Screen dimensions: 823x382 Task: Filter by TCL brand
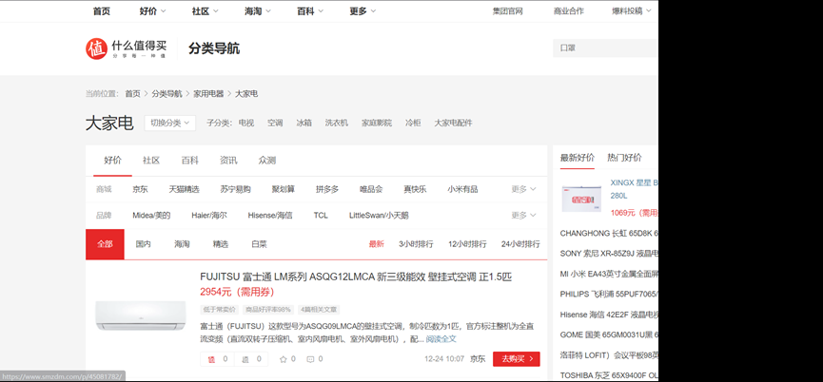click(321, 215)
